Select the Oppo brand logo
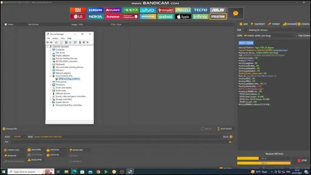The image size is (311, 175). click(130, 10)
